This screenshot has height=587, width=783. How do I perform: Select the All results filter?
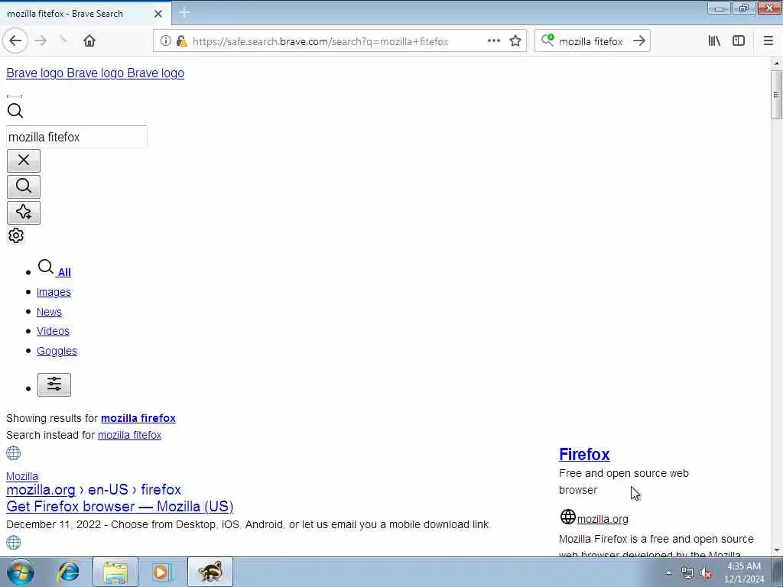[x=54, y=268]
